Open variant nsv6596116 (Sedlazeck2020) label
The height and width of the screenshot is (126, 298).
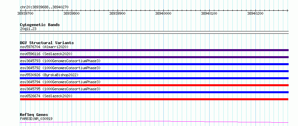46,54
